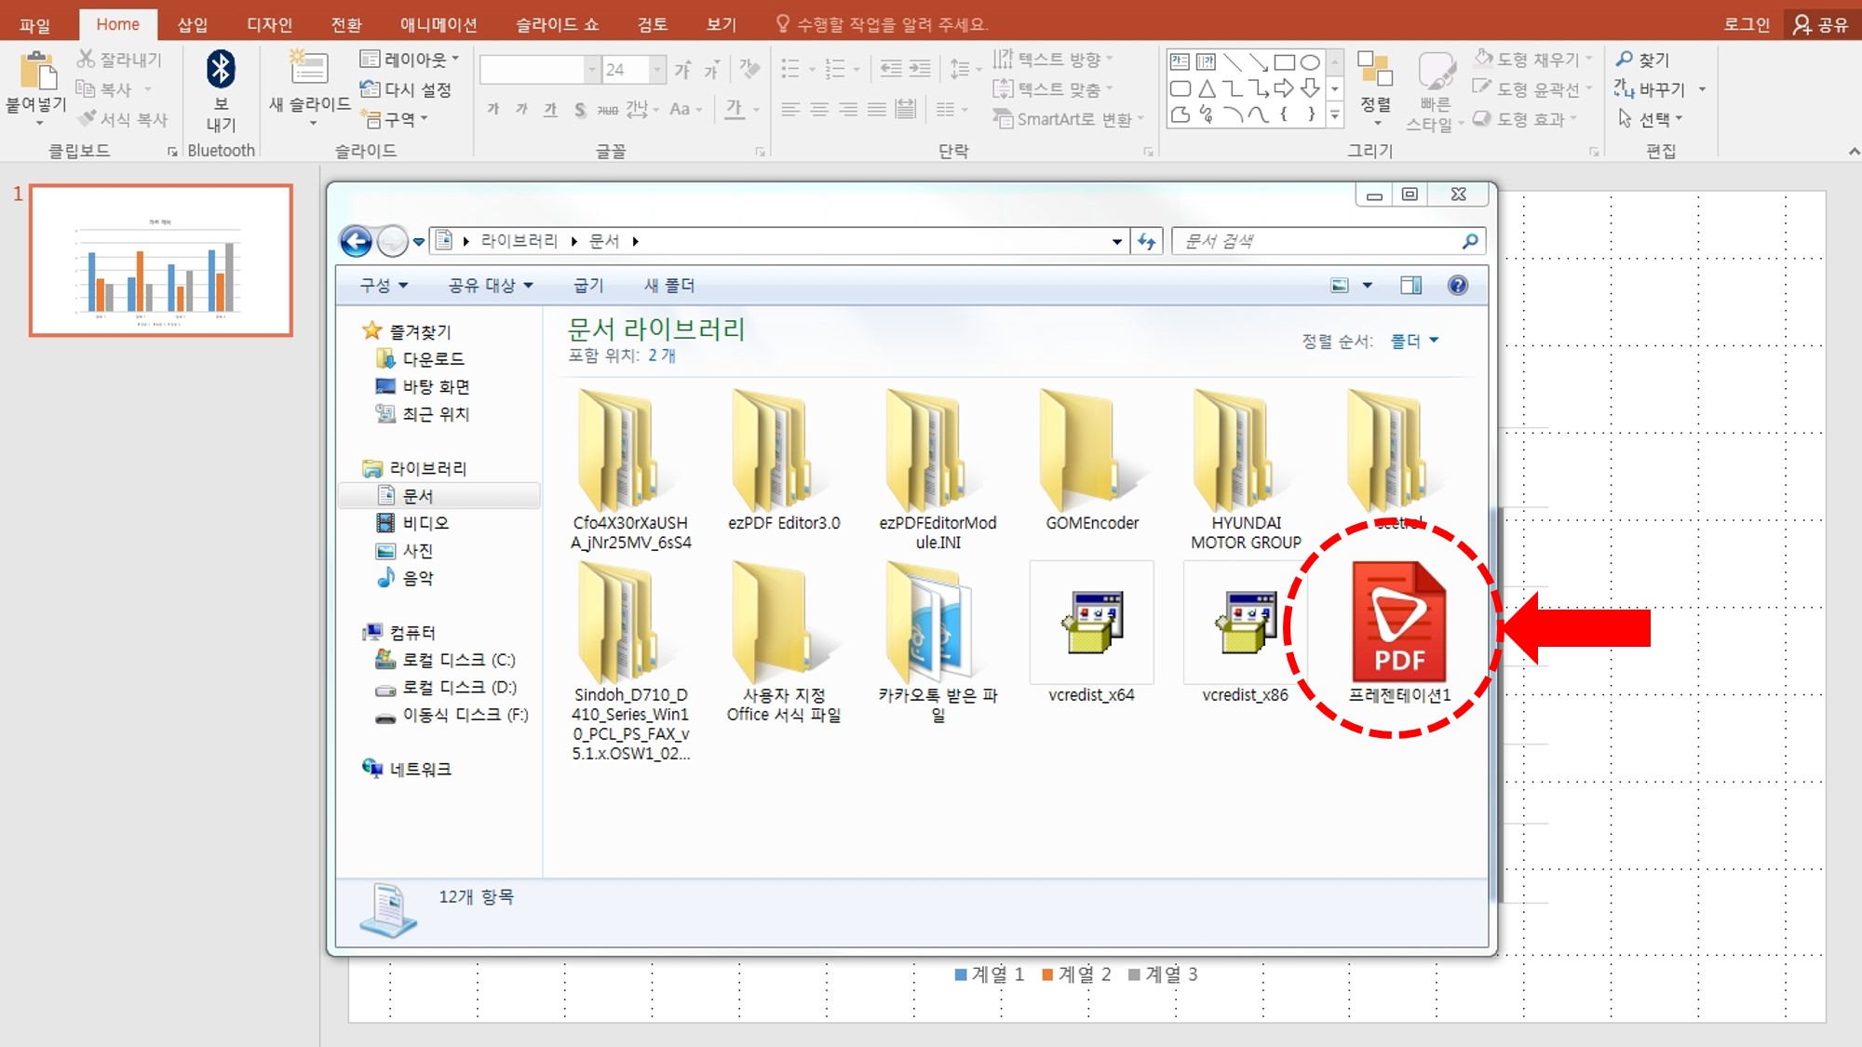This screenshot has height=1047, width=1862.
Task: Switch to the 삽입 ribbon tab
Action: 192,24
